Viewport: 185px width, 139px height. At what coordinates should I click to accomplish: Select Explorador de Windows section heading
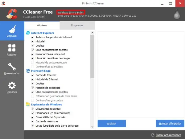pos(46,104)
